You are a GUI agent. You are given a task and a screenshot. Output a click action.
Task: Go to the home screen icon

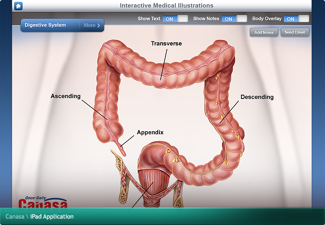18,6
